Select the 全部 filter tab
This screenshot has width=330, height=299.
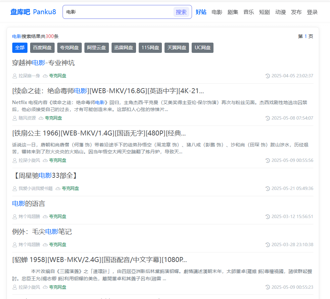coord(20,48)
